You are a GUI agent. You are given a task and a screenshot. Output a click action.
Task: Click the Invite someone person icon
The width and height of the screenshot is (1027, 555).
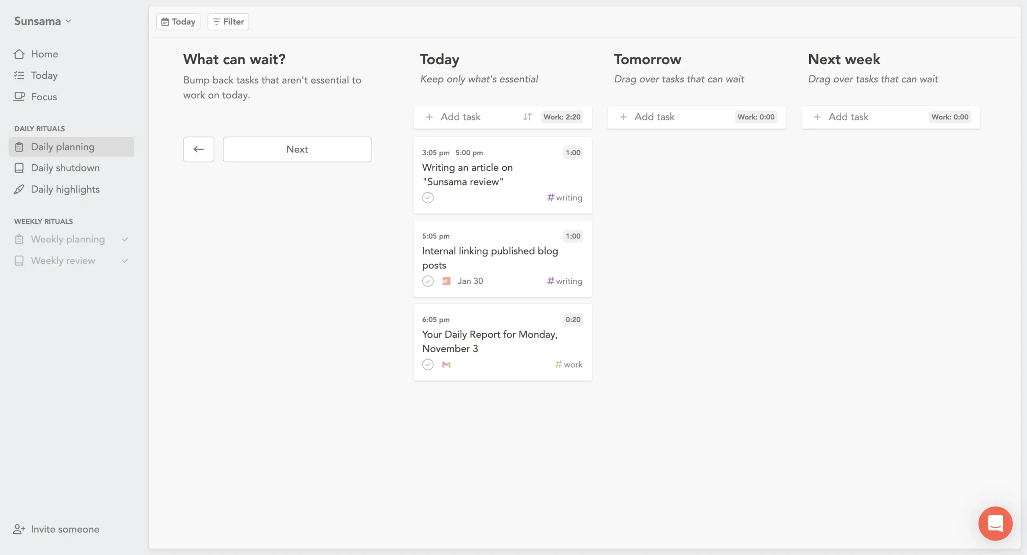[19, 529]
